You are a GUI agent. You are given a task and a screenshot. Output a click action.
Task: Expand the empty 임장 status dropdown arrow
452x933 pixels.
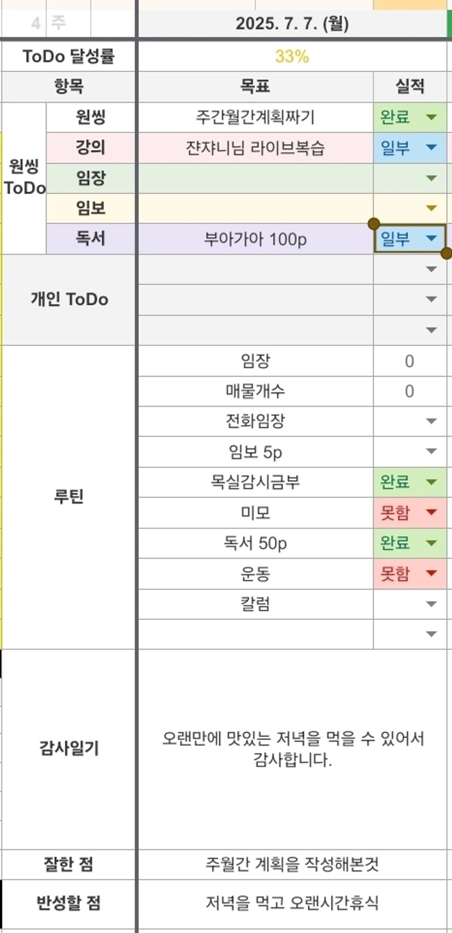click(x=431, y=178)
